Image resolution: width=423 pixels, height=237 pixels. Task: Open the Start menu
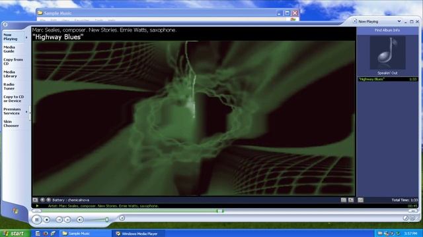(15, 233)
